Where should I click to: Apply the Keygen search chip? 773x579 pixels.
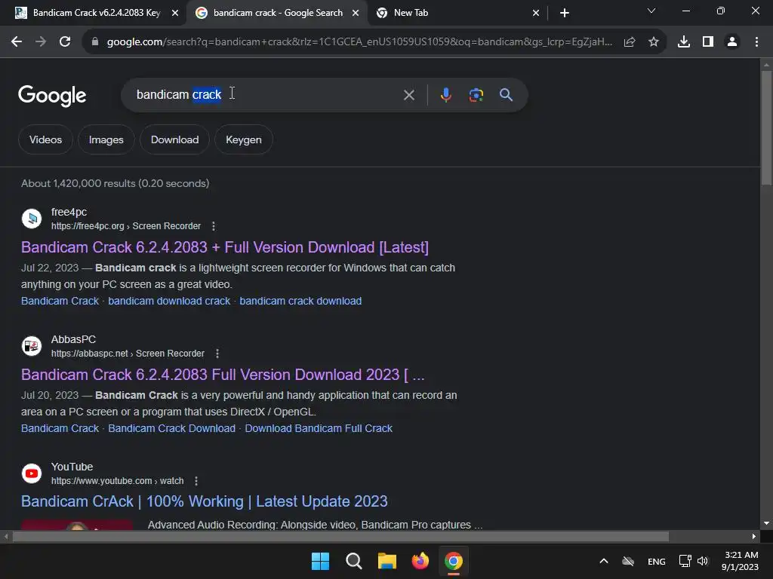[244, 139]
